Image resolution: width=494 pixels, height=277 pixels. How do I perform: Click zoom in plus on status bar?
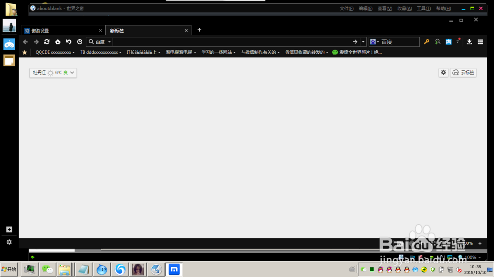click(x=480, y=243)
